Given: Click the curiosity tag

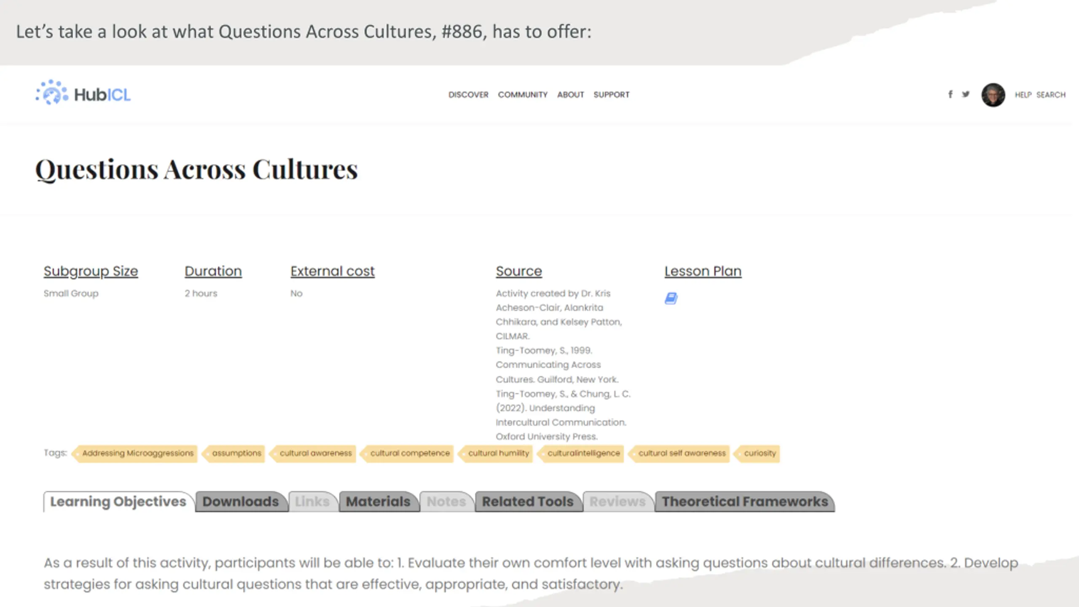Looking at the screenshot, I should coord(757,454).
